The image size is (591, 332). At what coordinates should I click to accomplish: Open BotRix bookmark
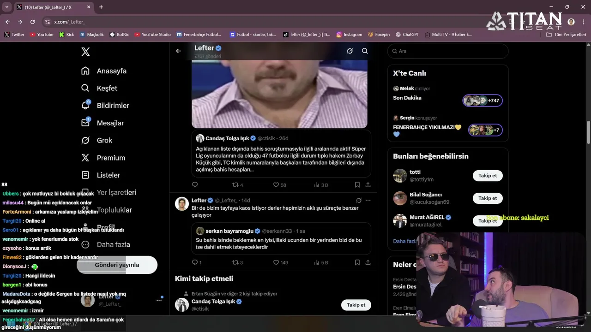click(x=119, y=35)
